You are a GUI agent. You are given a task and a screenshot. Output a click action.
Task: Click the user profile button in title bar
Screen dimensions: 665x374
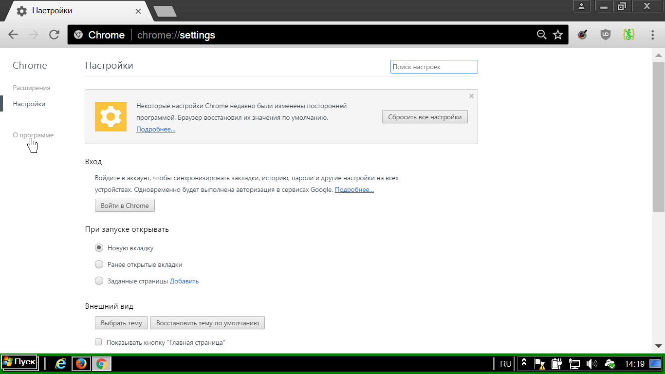581,6
